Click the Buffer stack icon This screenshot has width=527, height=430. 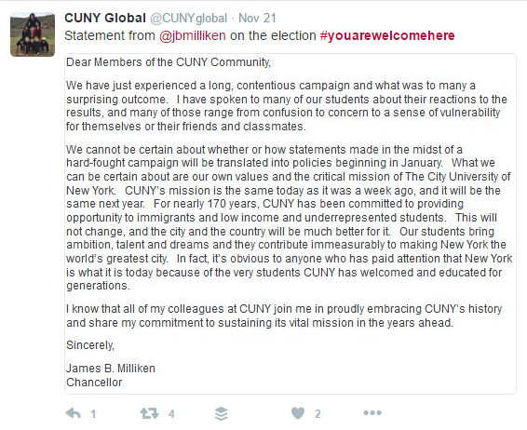tap(222, 413)
